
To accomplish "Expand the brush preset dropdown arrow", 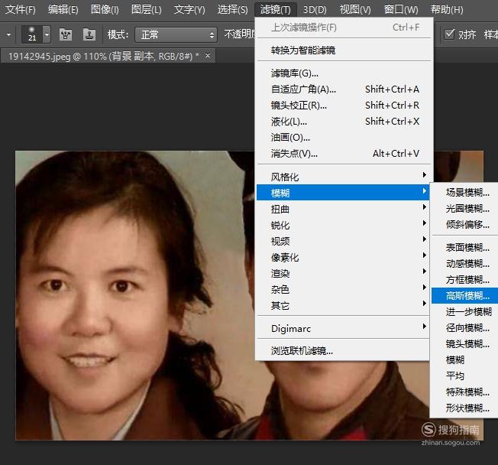I will pos(47,34).
